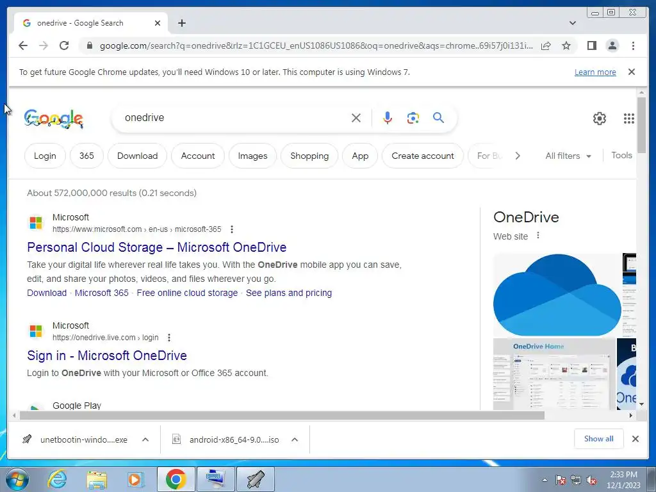Expand options for android-x86 iso download
The height and width of the screenshot is (492, 656).
[x=295, y=439]
